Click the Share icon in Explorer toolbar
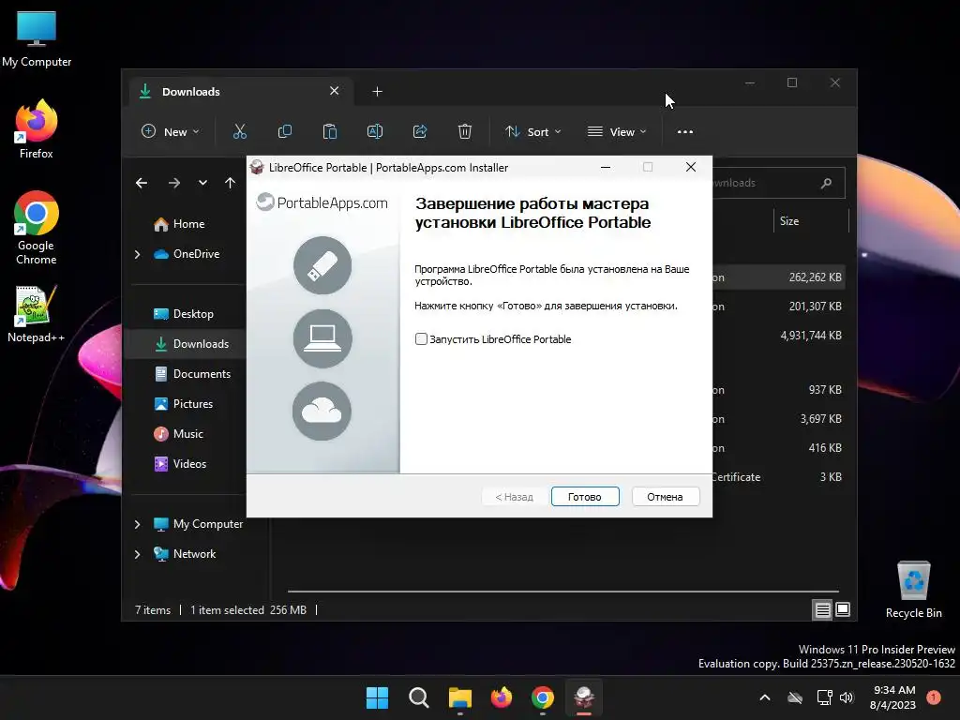The width and height of the screenshot is (960, 720). 420,131
